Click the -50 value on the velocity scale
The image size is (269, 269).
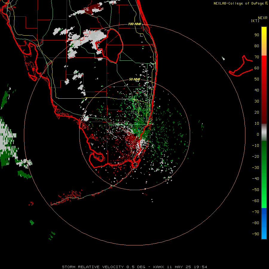256,190
